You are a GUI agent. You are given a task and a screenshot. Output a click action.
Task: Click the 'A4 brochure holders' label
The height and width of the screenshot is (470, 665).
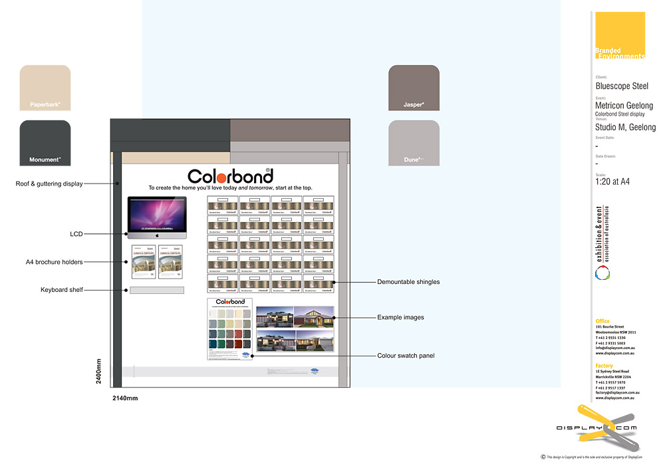55,262
